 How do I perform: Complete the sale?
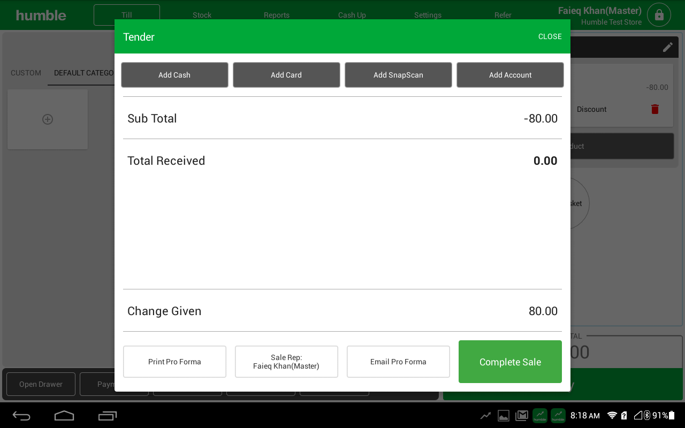click(510, 362)
